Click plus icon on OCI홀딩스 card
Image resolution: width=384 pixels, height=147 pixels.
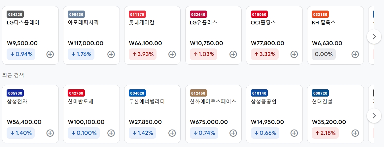294,54
